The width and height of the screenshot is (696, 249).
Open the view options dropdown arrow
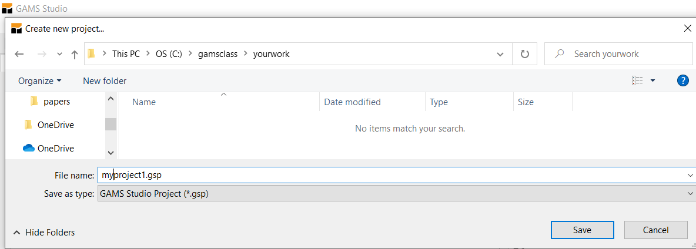pos(652,80)
